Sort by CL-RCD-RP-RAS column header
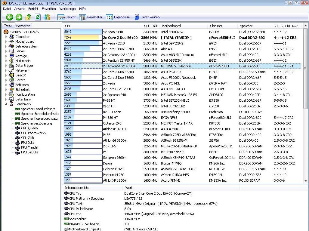Viewport: 309px width, 231px height. (x=287, y=26)
